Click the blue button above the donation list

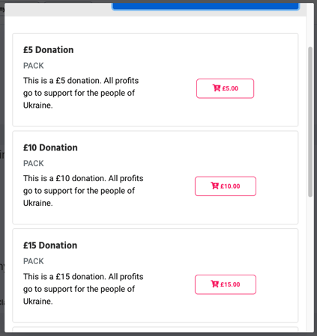tap(205, 7)
